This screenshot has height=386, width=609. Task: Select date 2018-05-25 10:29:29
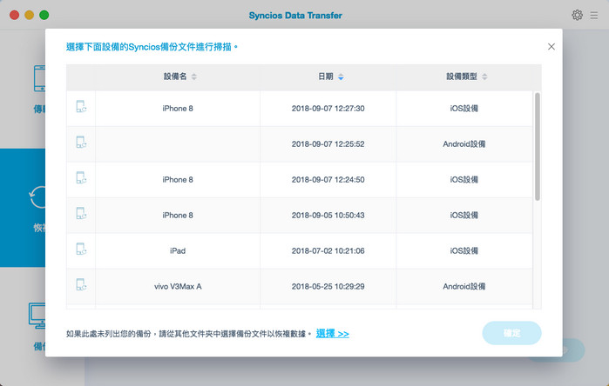(328, 287)
